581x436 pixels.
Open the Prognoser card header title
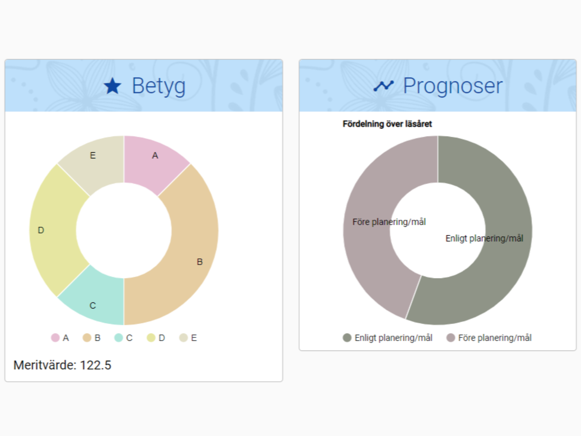click(x=452, y=86)
